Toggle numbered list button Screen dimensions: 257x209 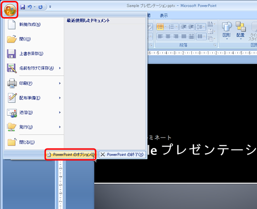tap(171, 27)
